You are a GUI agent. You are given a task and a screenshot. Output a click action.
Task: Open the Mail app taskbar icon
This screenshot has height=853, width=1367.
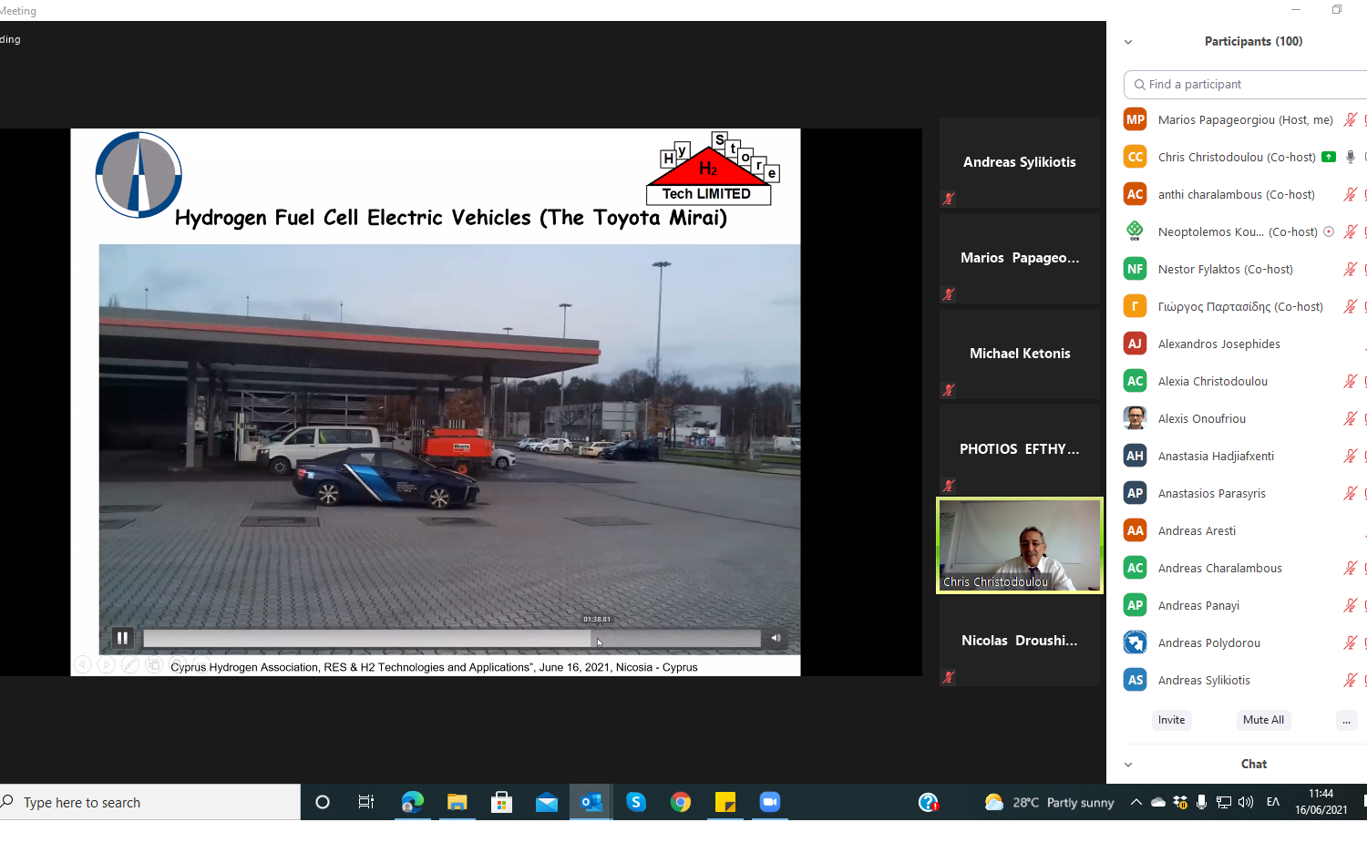[x=547, y=802]
